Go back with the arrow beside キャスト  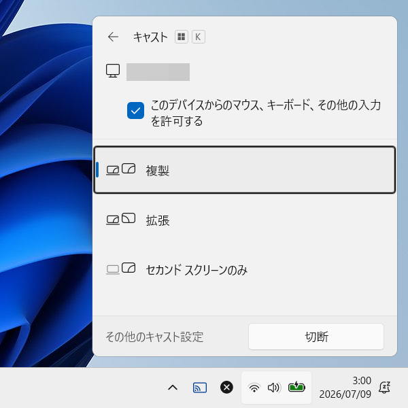[x=113, y=37]
